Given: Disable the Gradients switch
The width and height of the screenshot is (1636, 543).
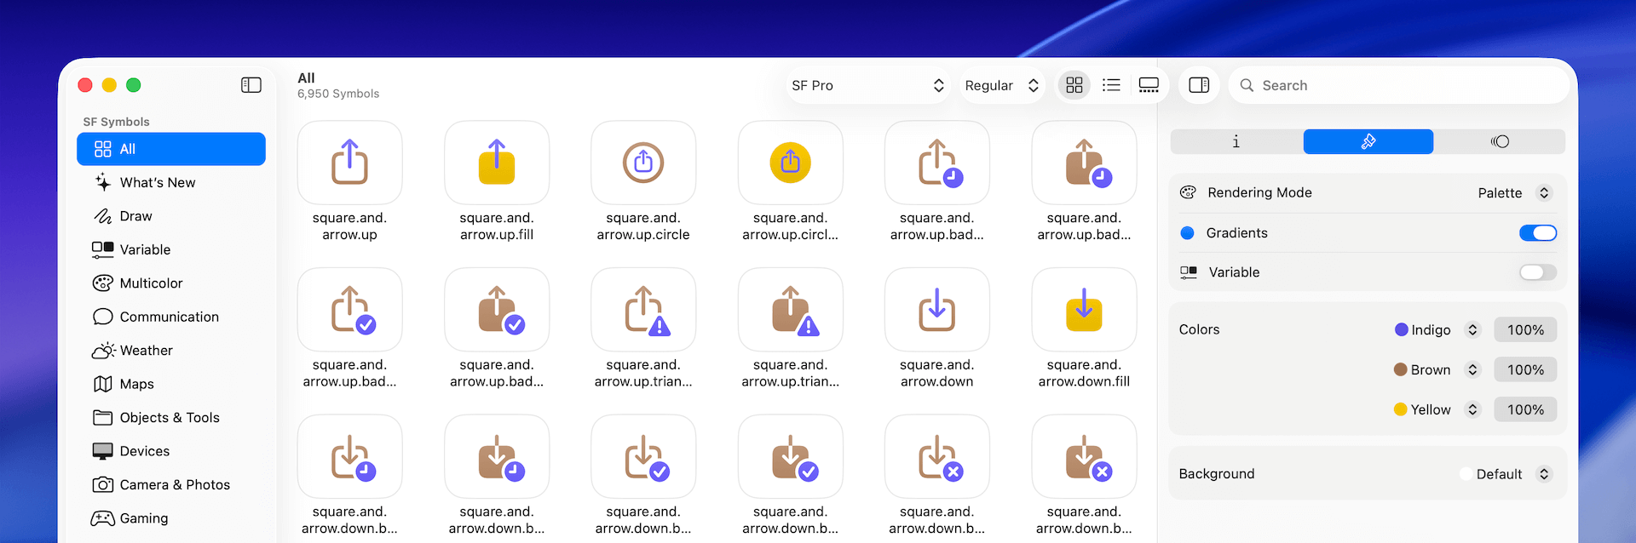Looking at the screenshot, I should pyautogui.click(x=1537, y=233).
